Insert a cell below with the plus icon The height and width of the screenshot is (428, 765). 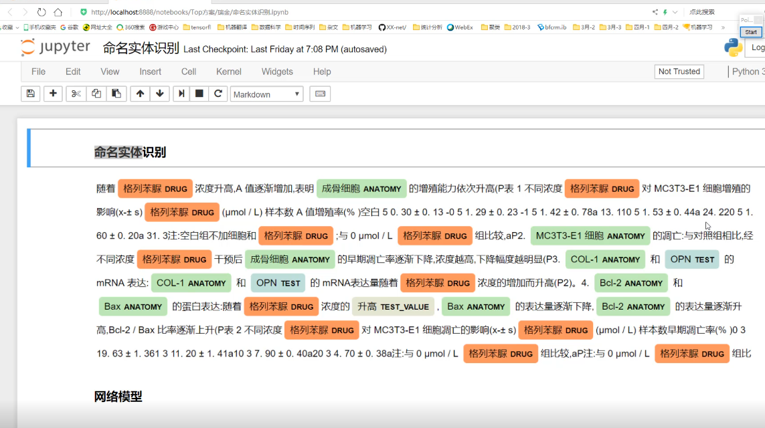pyautogui.click(x=53, y=94)
